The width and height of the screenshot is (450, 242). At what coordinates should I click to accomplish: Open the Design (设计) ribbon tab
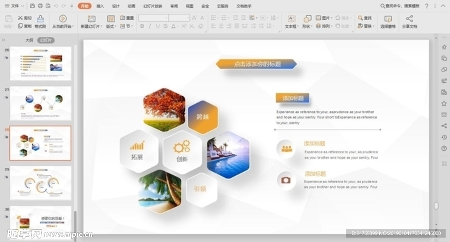(x=116, y=6)
